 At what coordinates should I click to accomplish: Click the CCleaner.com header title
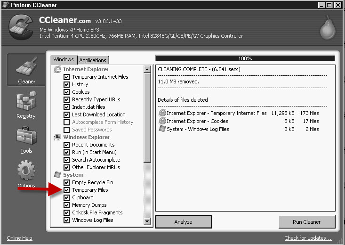[65, 20]
